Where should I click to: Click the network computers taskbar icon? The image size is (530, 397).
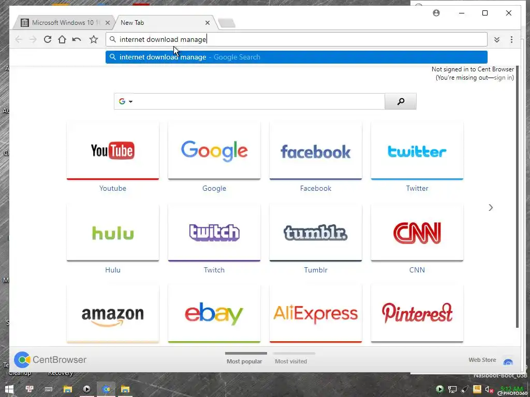tap(30, 389)
